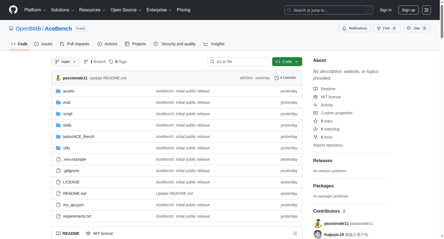Viewport: 444px width, 239px height.
Task: Open the Pricing link in header
Action: pos(183,10)
